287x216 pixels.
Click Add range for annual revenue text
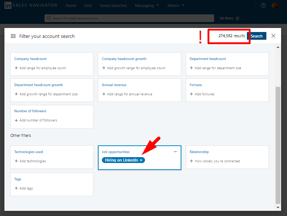point(130,94)
